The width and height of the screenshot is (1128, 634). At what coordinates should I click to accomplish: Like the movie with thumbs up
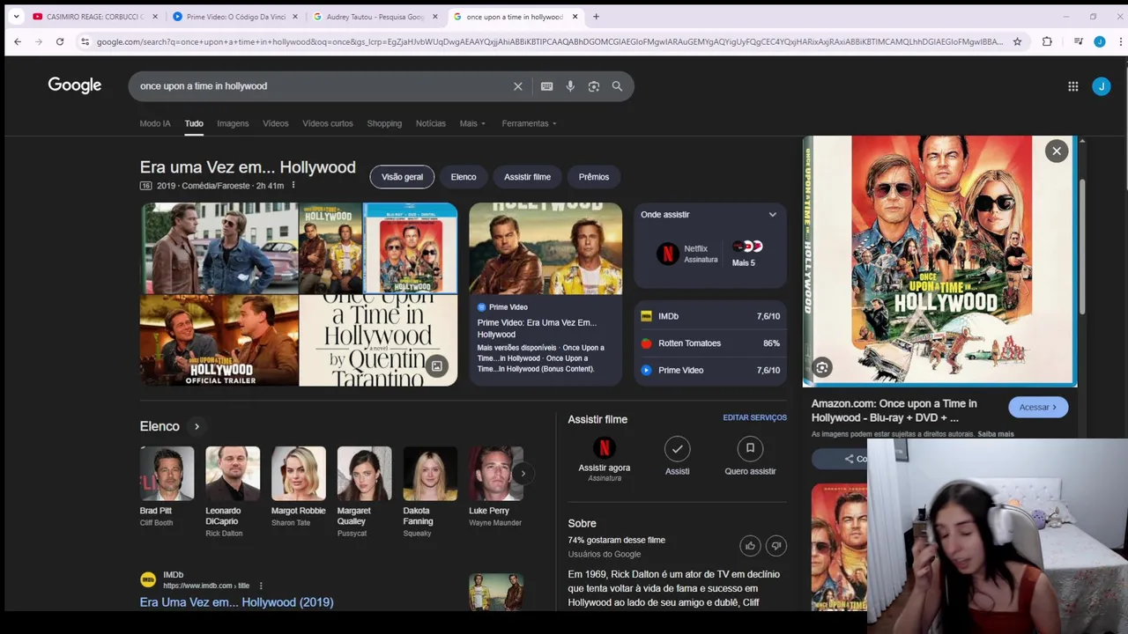click(x=750, y=546)
